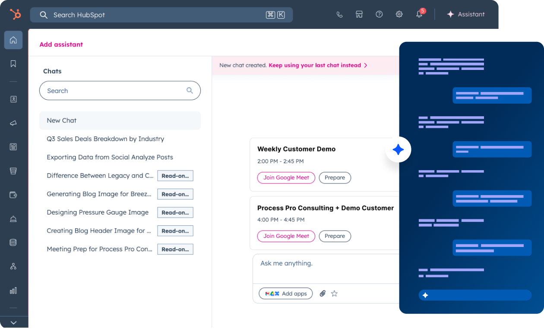
Task: Open the Add apps picker
Action: [285, 294]
